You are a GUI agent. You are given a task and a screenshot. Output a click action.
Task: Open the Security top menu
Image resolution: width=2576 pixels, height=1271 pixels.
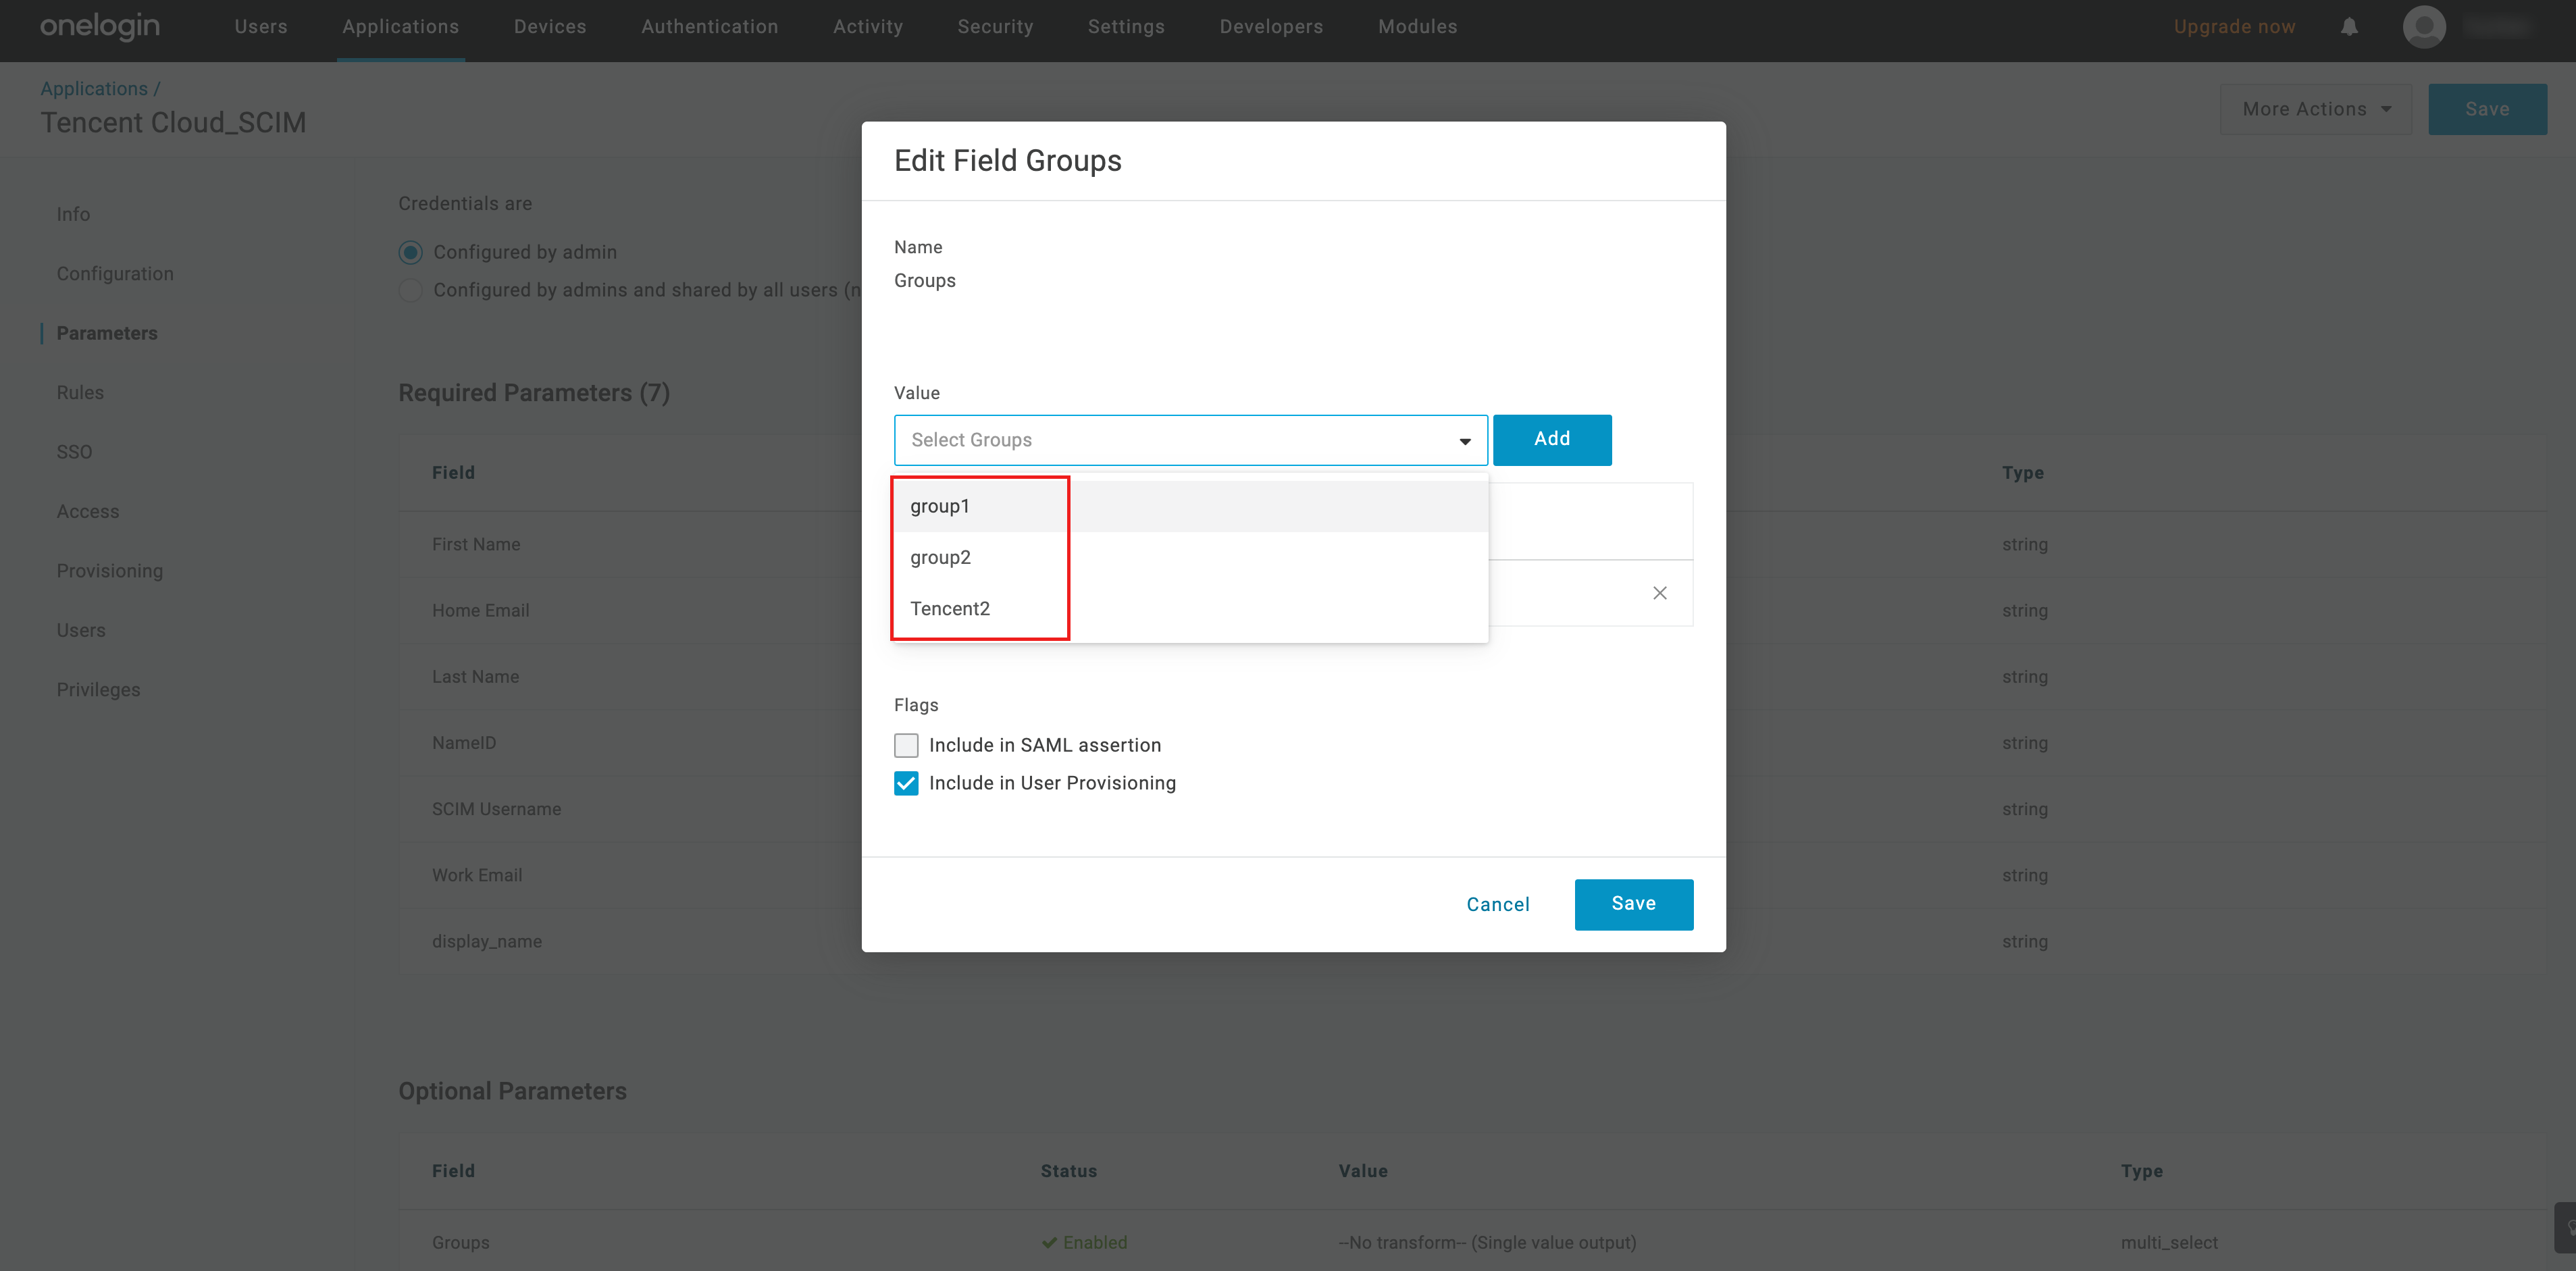tap(995, 27)
